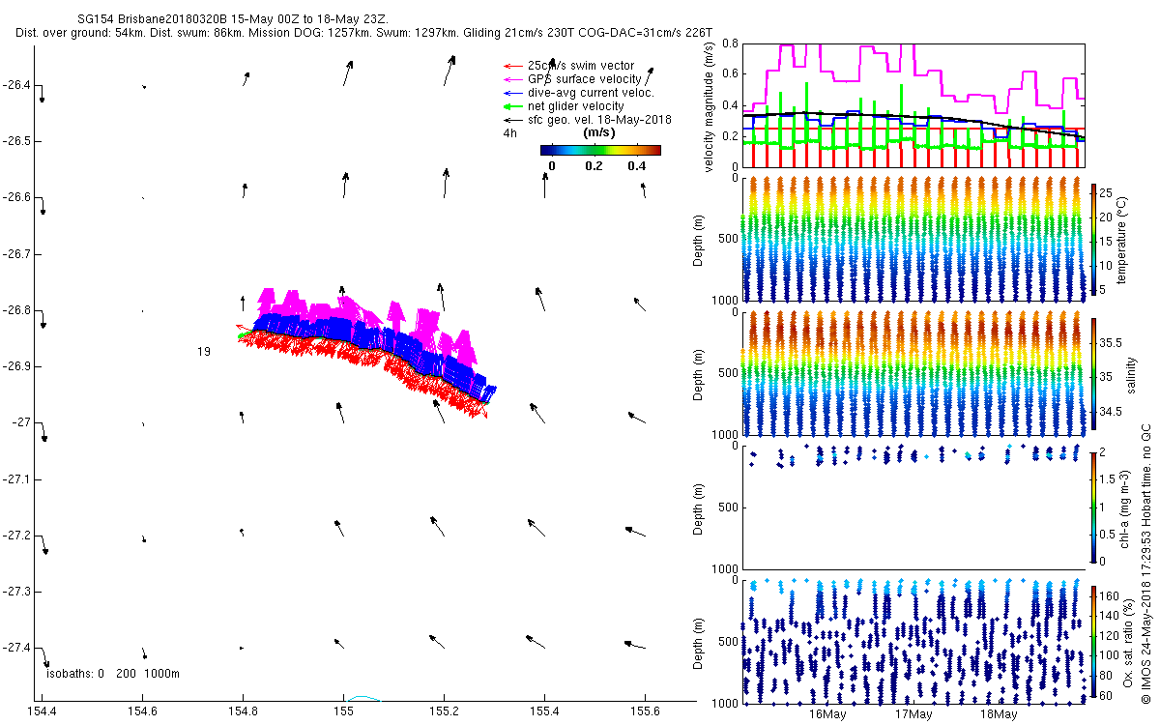Click the velocity magnitude time series plot
This screenshot has width=1160, height=725.
click(913, 104)
